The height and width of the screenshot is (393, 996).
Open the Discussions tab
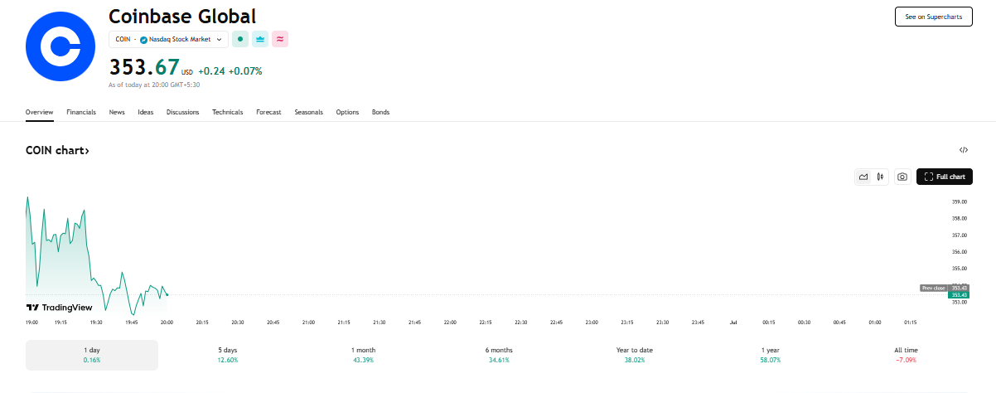pyautogui.click(x=182, y=112)
